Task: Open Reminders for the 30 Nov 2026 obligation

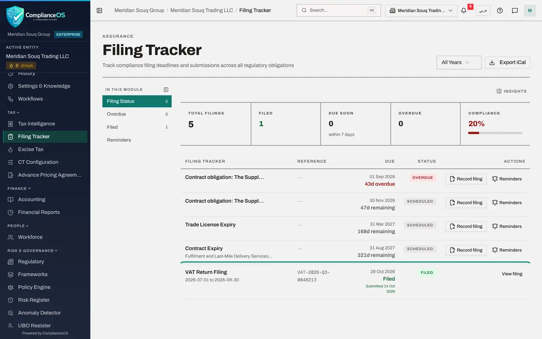Action: point(507,203)
